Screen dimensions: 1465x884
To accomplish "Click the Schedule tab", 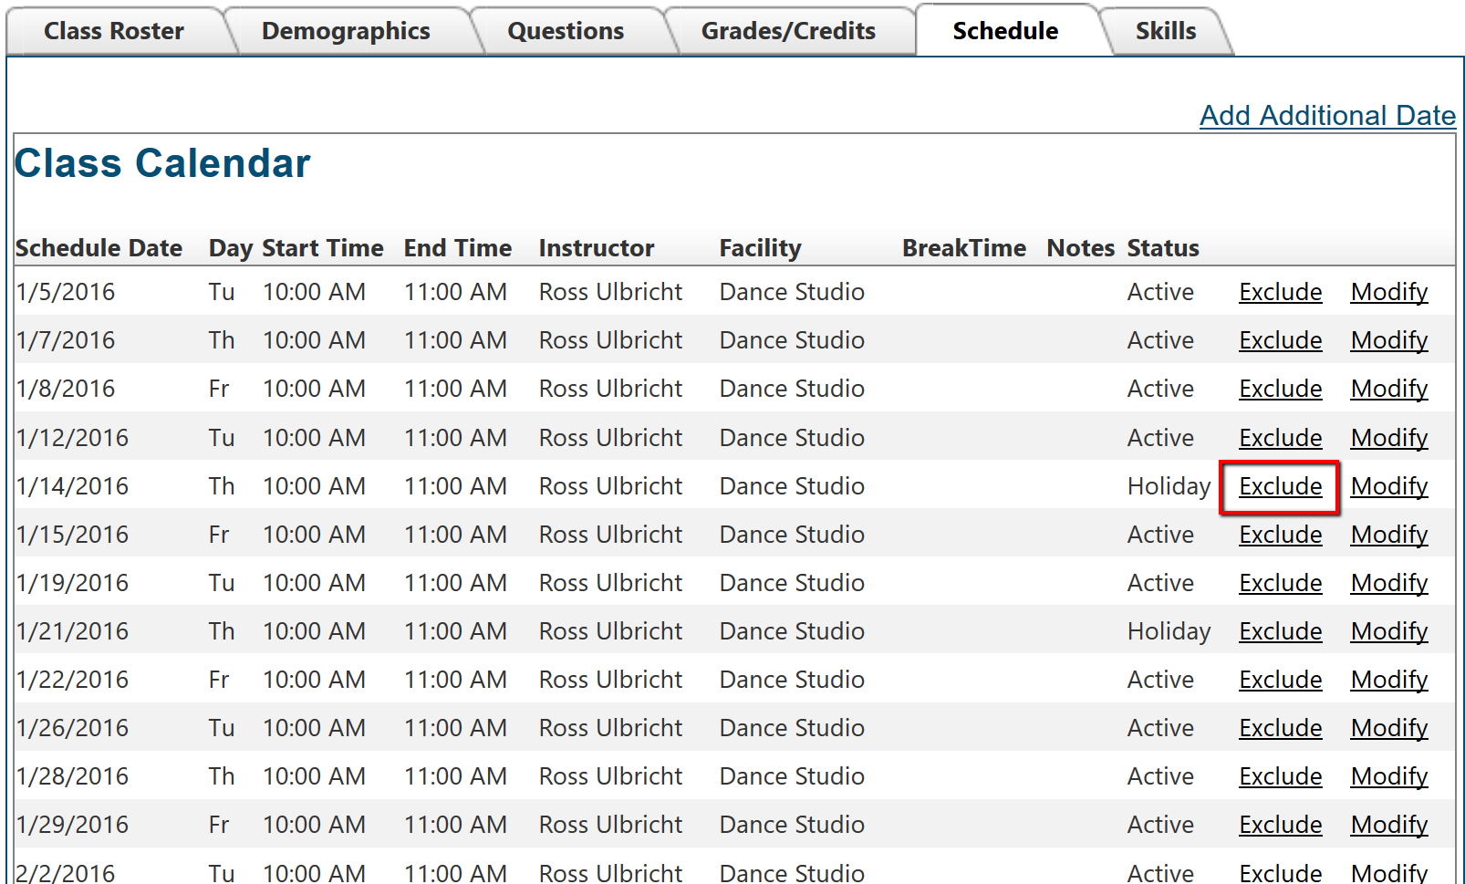I will 1005,31.
